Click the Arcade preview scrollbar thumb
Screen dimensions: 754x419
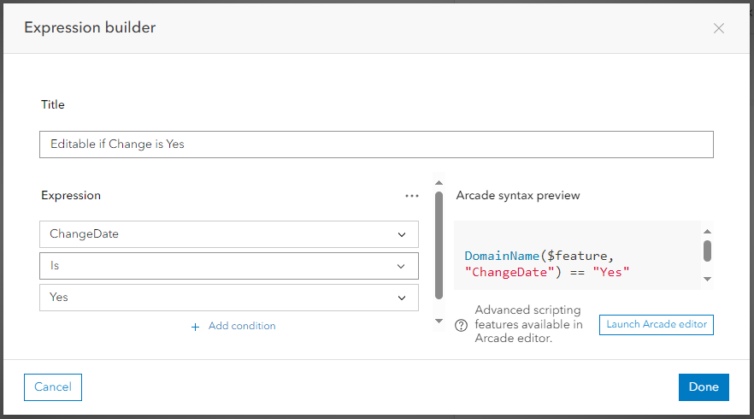point(708,251)
